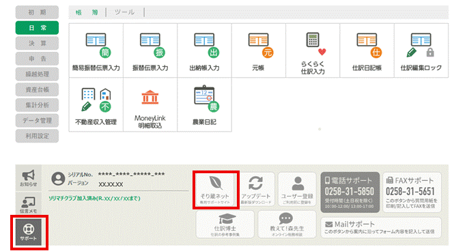Launch MoneyLink 明細取込 bank import
Image resolution: width=454 pixels, height=251 pixels.
click(150, 104)
